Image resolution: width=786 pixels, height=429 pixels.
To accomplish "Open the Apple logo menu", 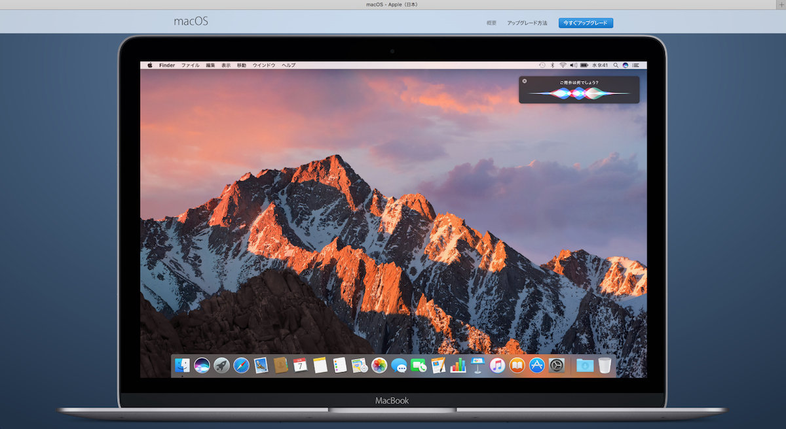I will 149,65.
